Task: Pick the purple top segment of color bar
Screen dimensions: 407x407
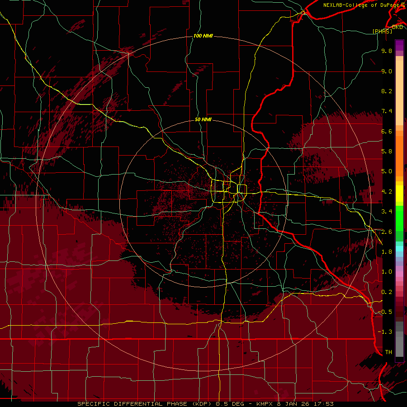Action: tap(399, 45)
